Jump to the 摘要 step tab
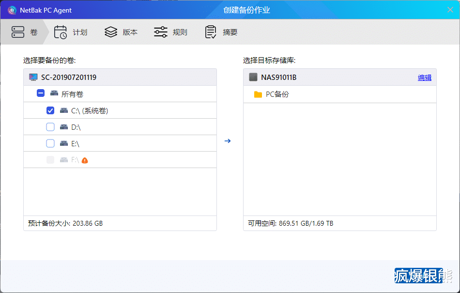The width and height of the screenshot is (460, 293). 221,32
